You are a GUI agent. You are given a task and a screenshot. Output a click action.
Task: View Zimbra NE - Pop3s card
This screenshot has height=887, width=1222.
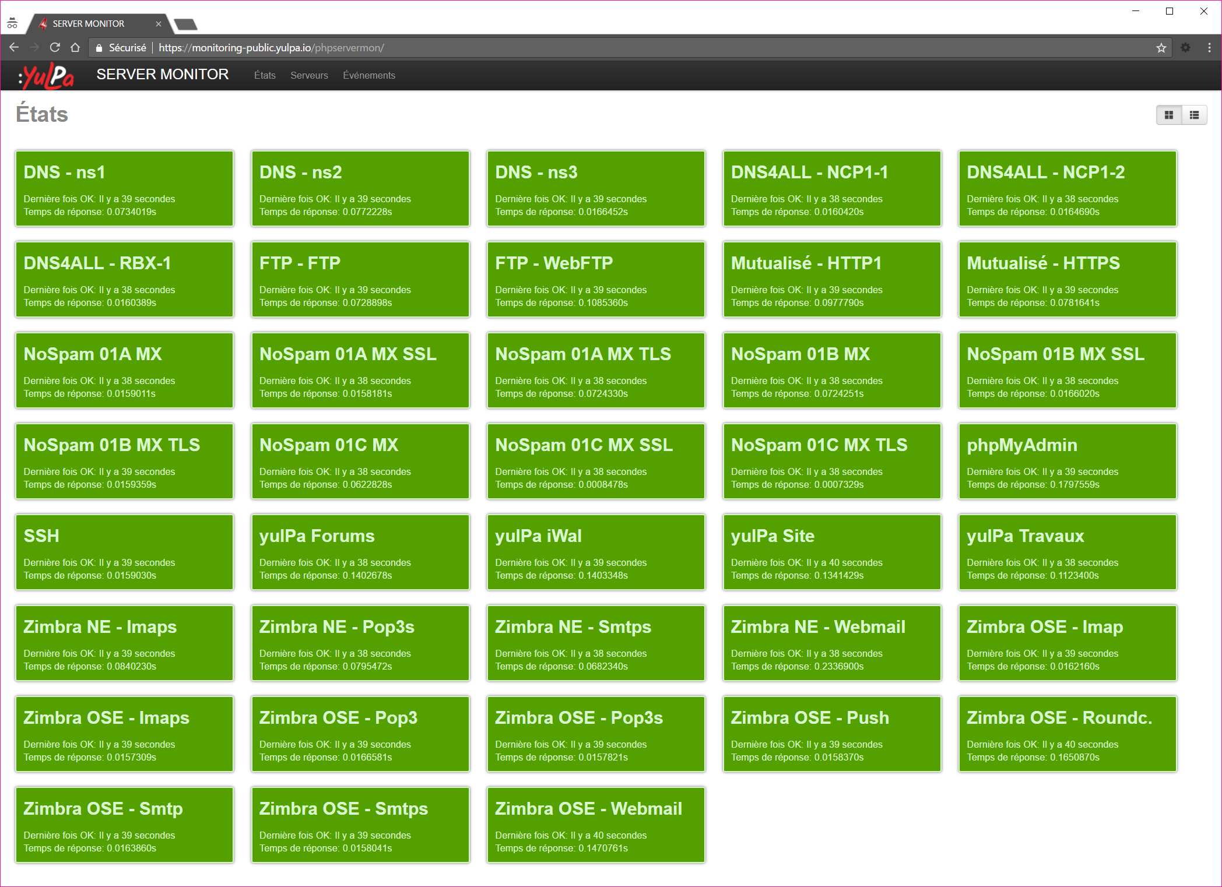click(360, 643)
